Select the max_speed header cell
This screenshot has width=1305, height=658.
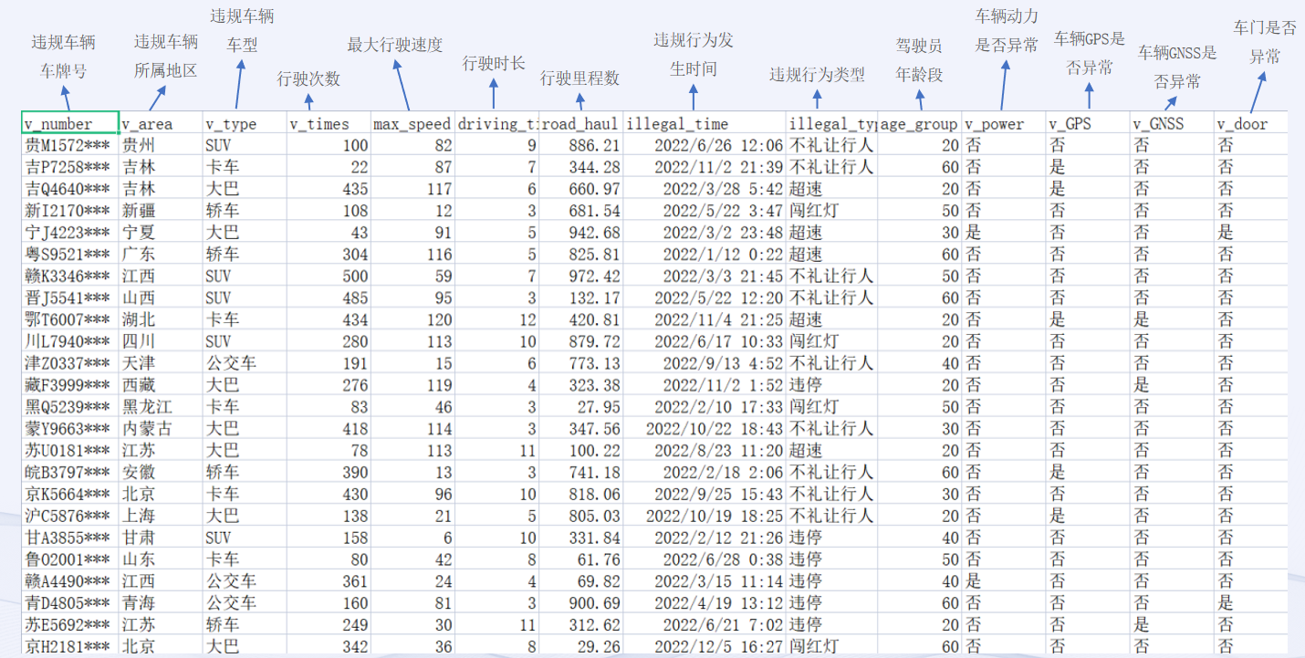point(412,123)
